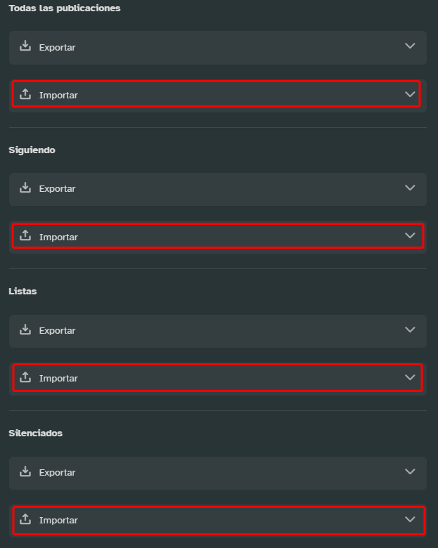Click the Importar label under Listas

[x=58, y=379]
